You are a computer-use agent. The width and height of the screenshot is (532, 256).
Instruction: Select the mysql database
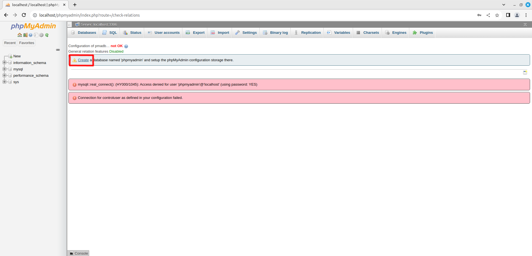(18, 69)
